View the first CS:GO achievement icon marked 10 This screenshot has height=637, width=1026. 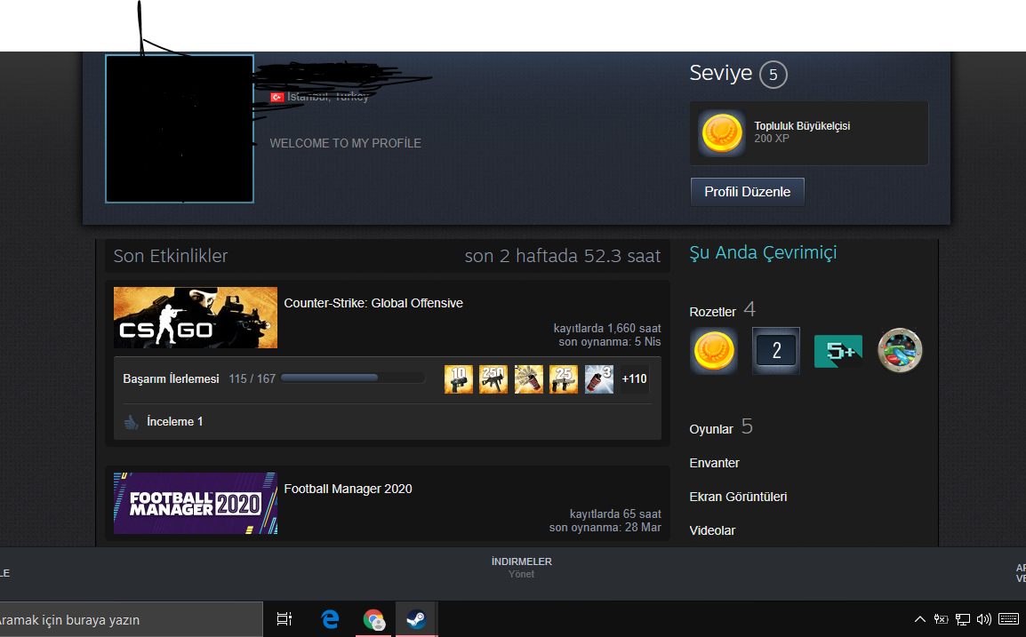(x=459, y=379)
